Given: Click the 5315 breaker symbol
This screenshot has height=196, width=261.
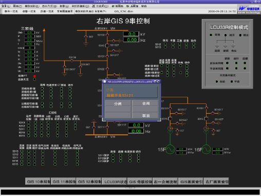Looking at the screenshot, I should tap(170, 118).
